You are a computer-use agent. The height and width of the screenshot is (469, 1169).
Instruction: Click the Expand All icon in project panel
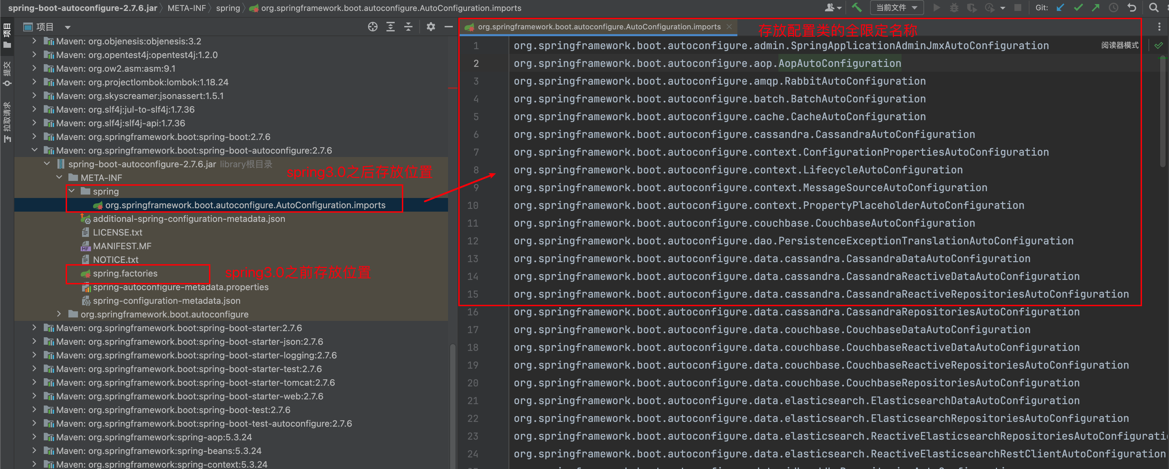tap(390, 27)
